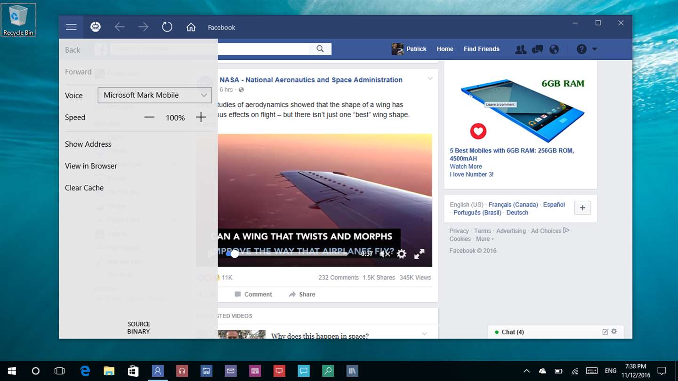Switch language to Português (Brasil)

click(477, 213)
